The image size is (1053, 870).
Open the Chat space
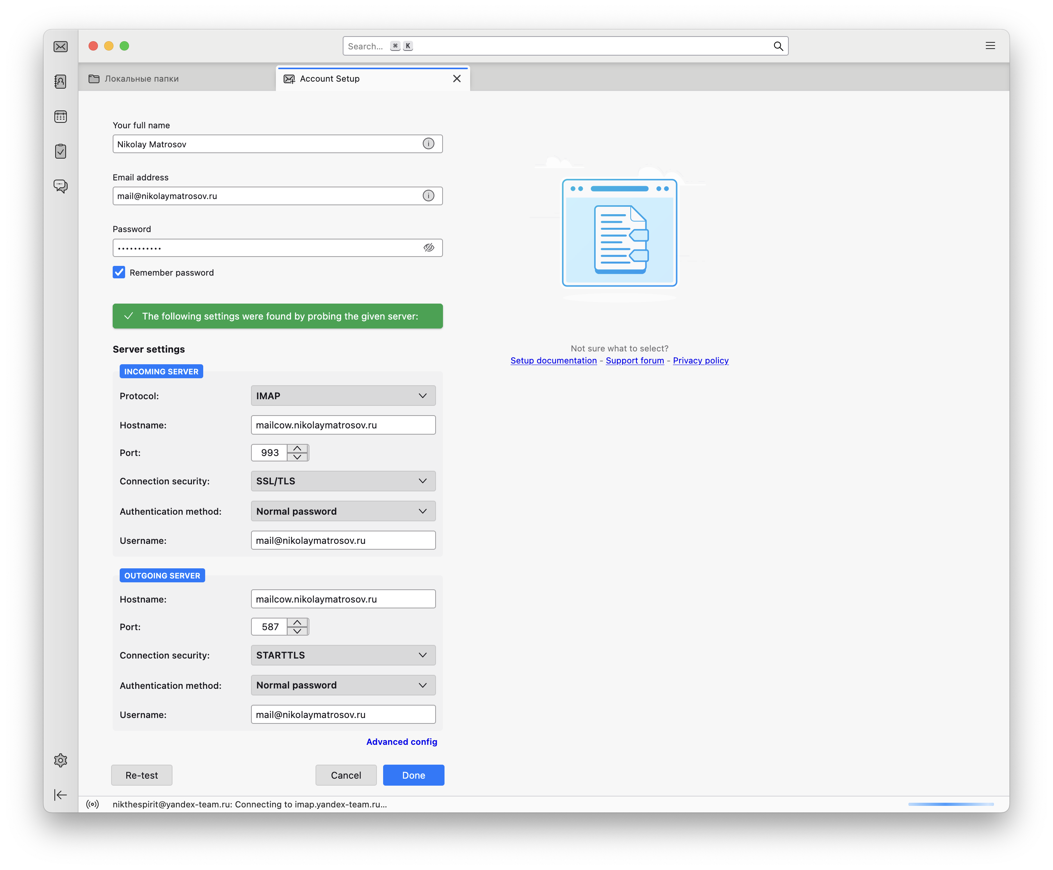pyautogui.click(x=60, y=187)
